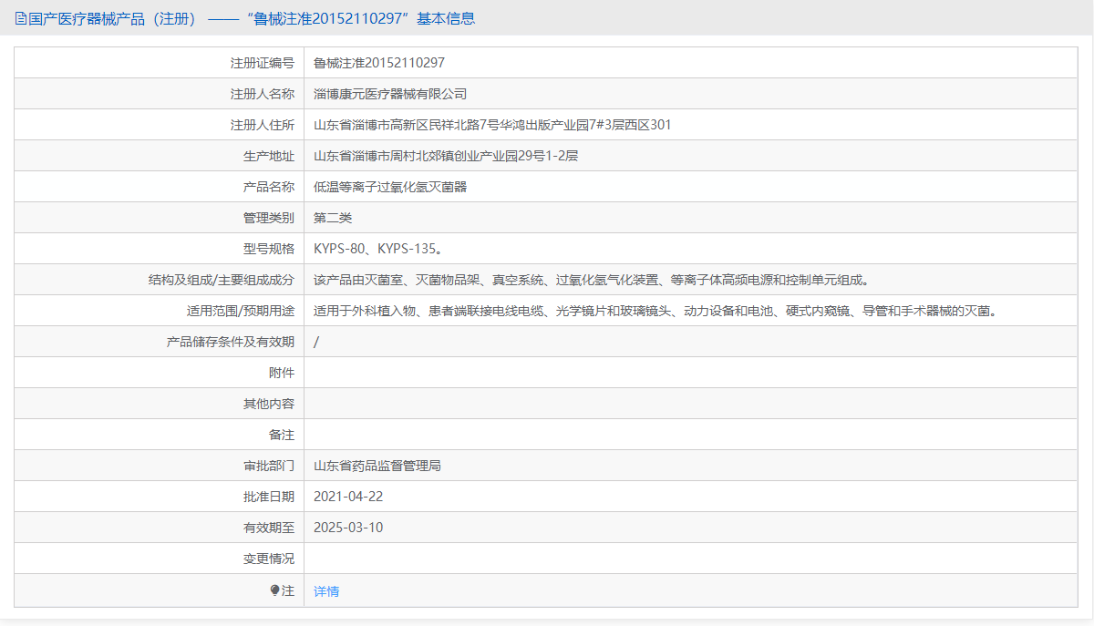Click the page title 国产医疗器械产品（注册）

coord(113,18)
